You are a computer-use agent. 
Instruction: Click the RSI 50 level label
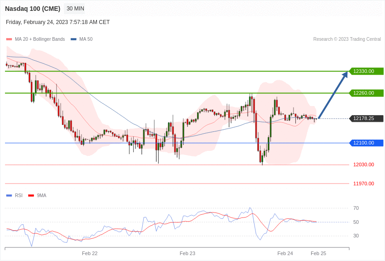[356, 222]
